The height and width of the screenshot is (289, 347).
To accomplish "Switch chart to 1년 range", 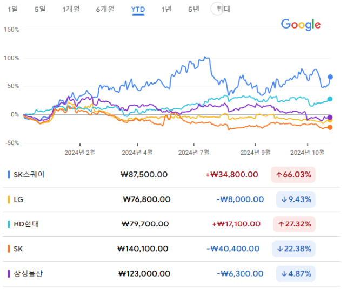I will [166, 9].
